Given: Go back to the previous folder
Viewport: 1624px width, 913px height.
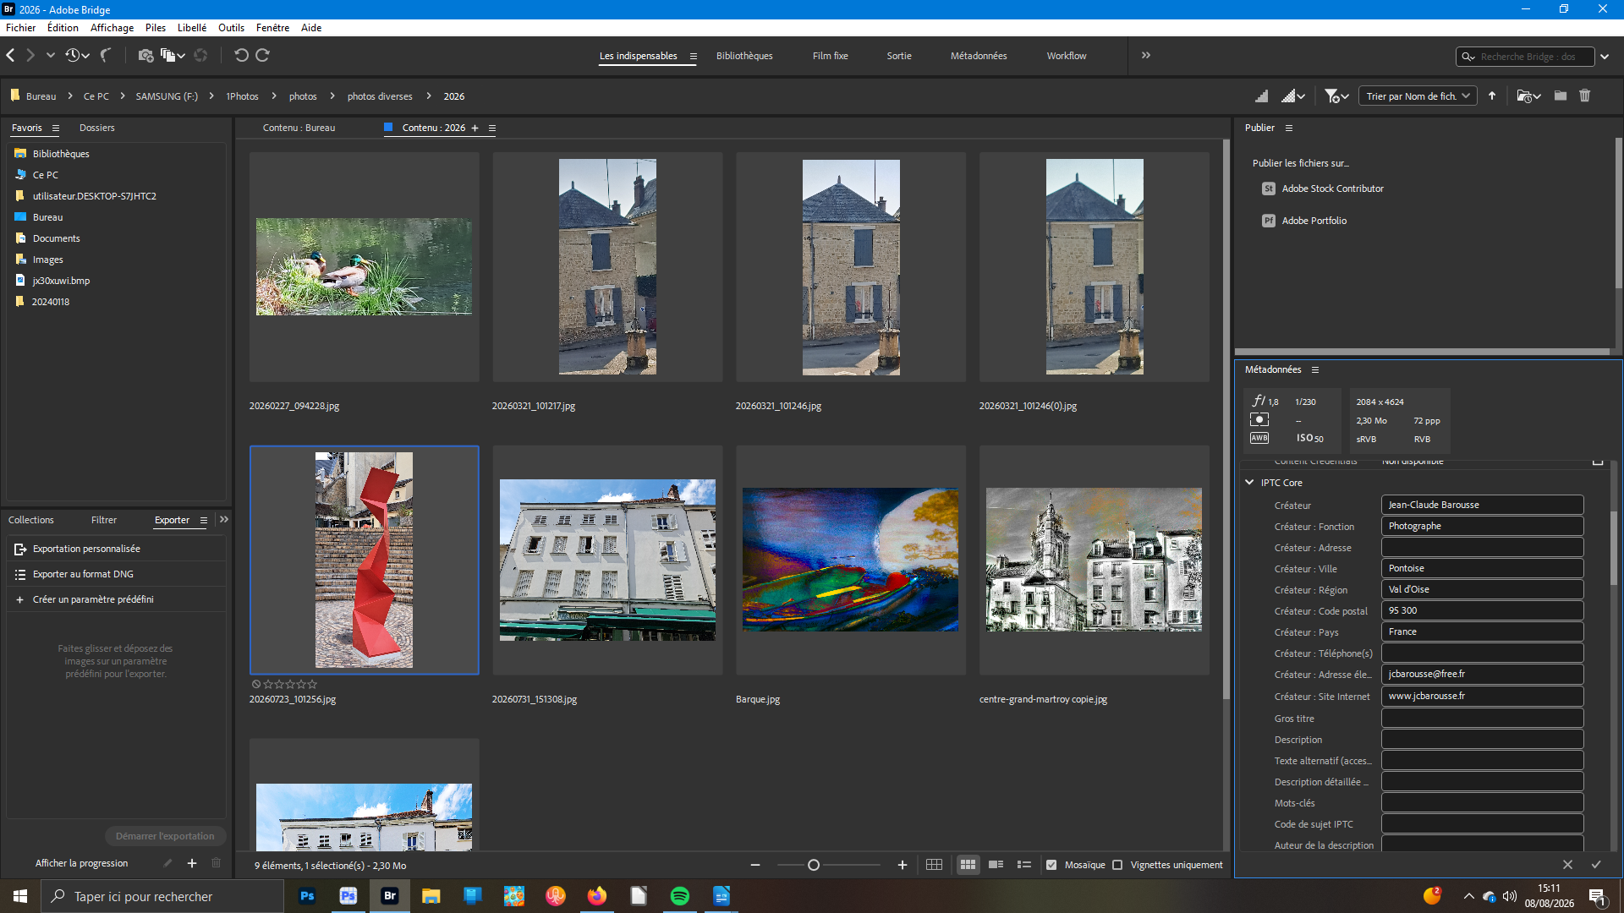Looking at the screenshot, I should (x=10, y=56).
